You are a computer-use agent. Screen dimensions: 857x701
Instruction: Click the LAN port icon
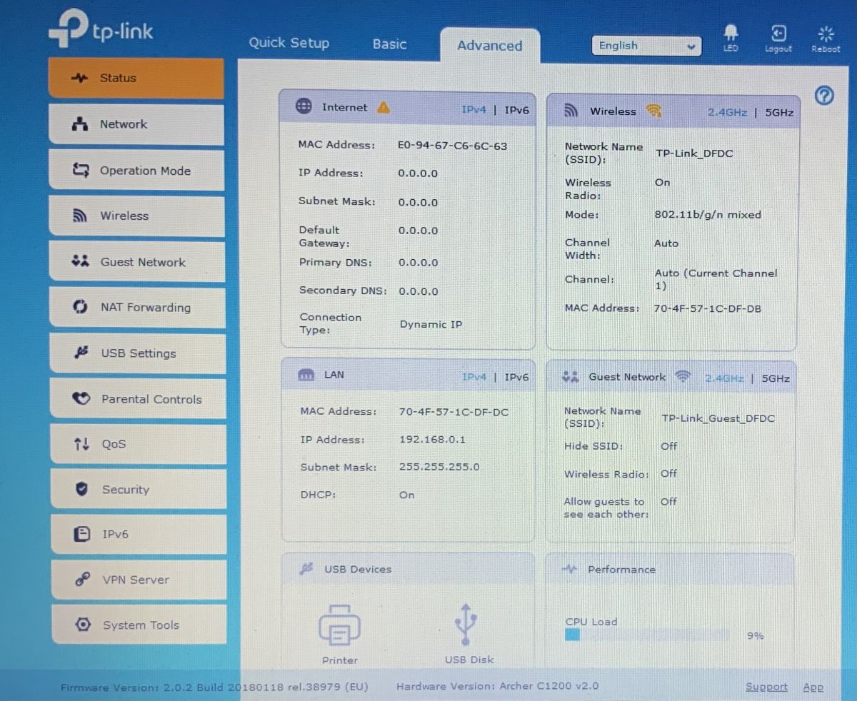(306, 375)
